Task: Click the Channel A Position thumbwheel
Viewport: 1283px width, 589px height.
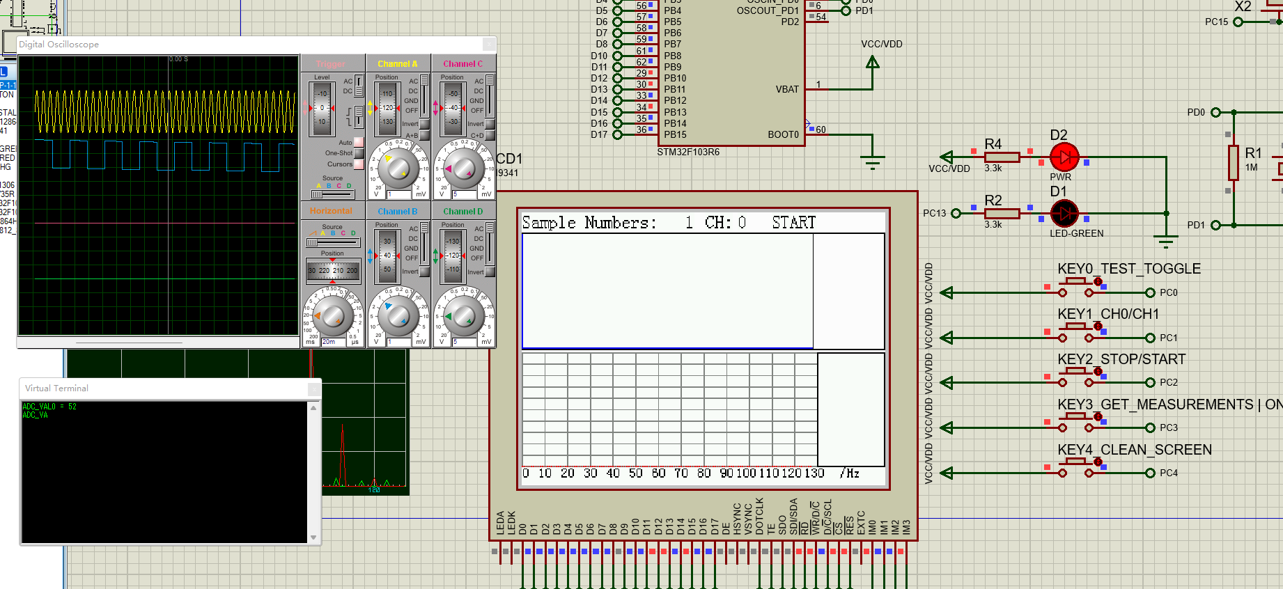Action: (387, 108)
